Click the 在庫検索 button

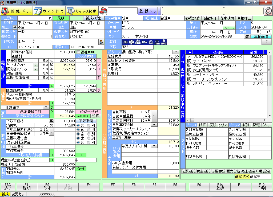227,18
